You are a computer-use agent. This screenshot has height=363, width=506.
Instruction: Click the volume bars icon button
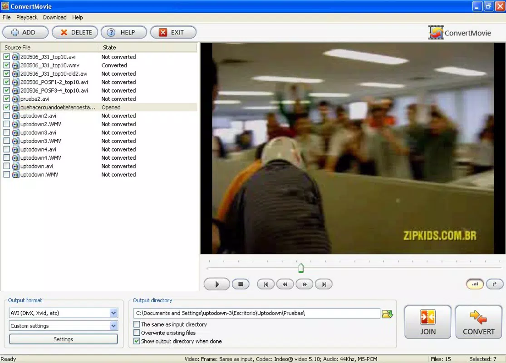475,284
